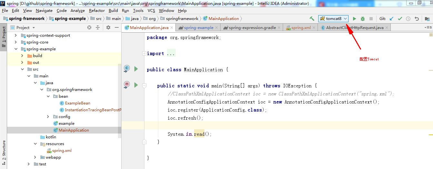Open Project panel settings gear
The width and height of the screenshot is (433, 169).
click(x=108, y=28)
